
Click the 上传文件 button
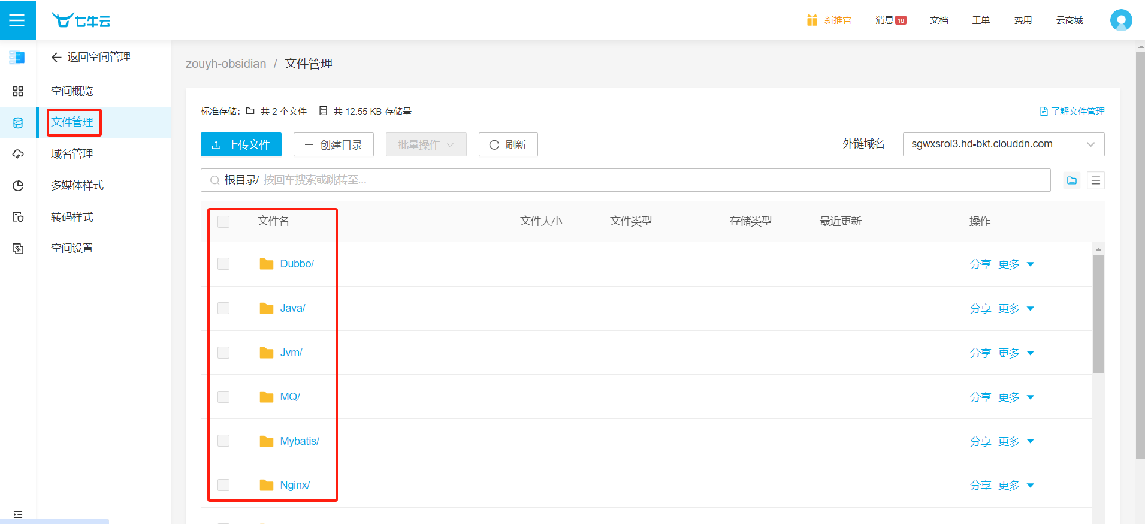241,144
